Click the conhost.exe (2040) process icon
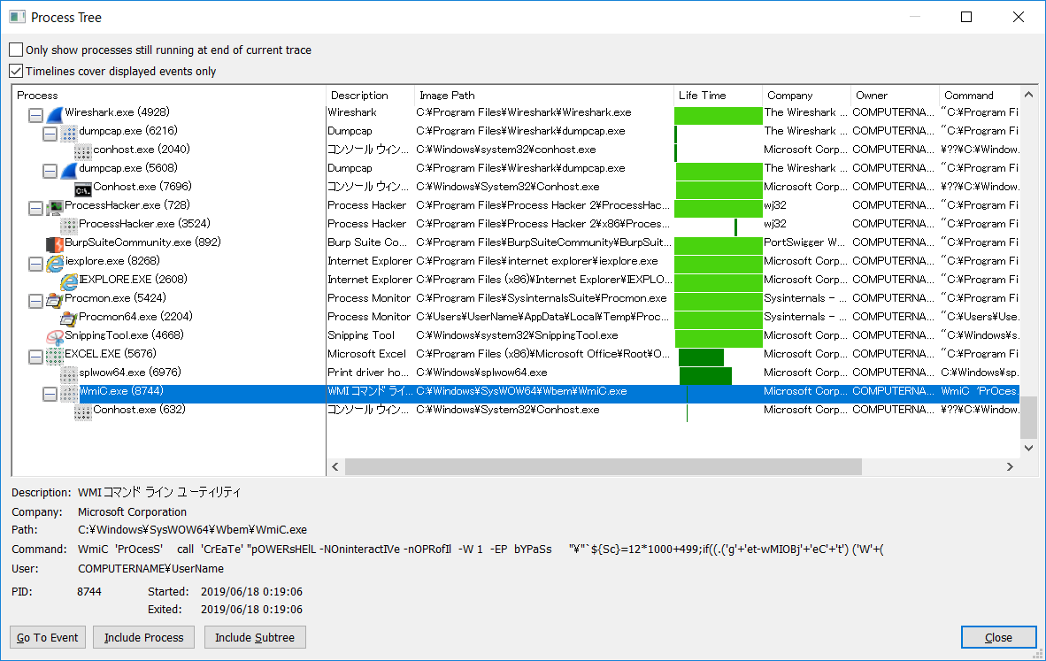The width and height of the screenshot is (1046, 661). click(82, 152)
